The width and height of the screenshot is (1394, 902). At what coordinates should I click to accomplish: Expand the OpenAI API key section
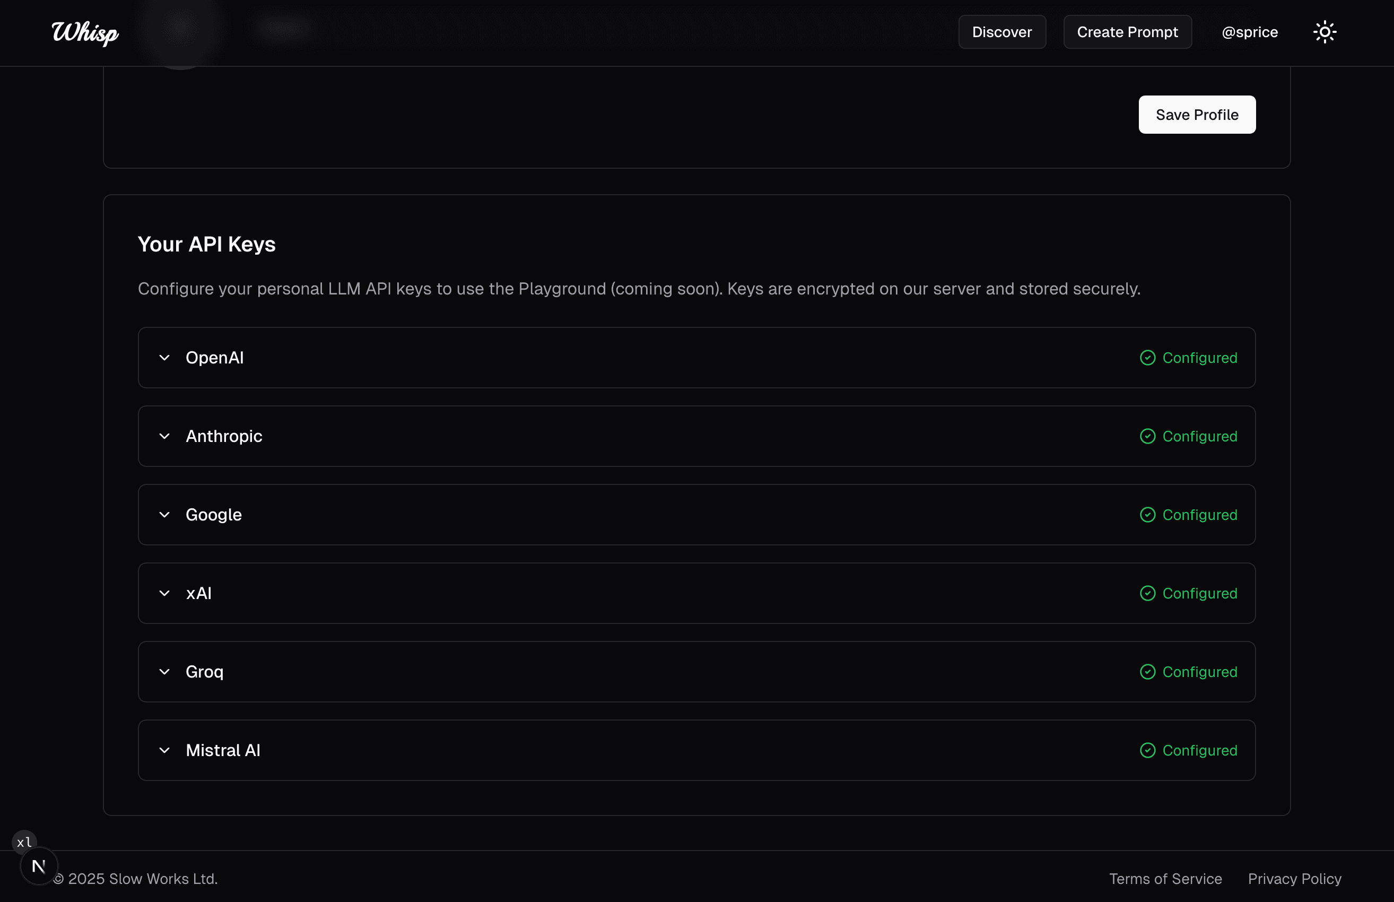(x=164, y=358)
